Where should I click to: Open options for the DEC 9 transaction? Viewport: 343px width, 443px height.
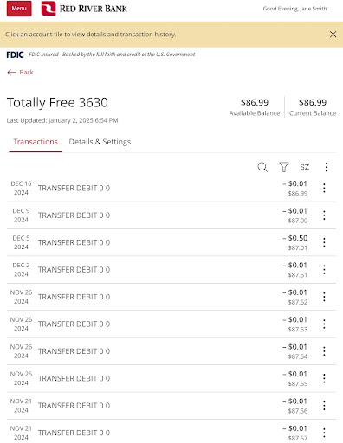[324, 215]
